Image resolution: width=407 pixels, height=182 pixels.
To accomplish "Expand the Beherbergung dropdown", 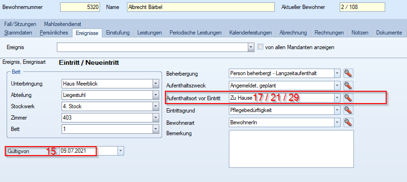I will [337, 74].
